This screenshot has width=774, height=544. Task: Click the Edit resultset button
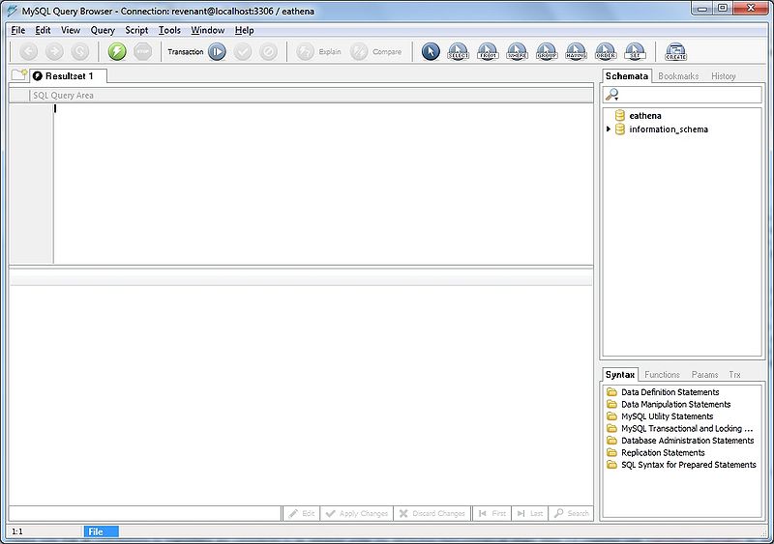click(x=302, y=513)
